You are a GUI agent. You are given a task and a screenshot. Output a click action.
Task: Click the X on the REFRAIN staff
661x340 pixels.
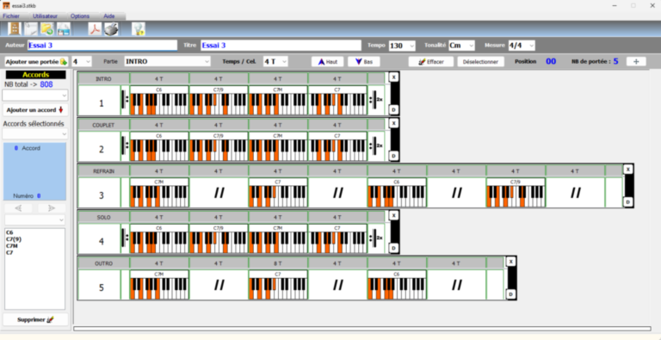tap(628, 170)
